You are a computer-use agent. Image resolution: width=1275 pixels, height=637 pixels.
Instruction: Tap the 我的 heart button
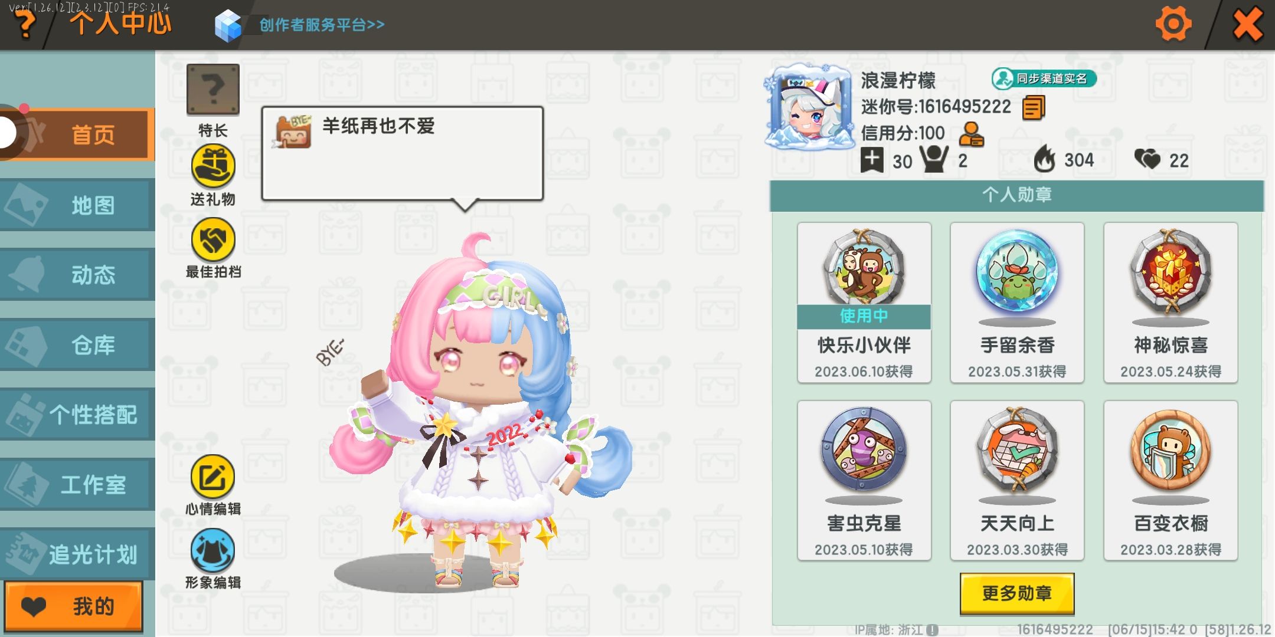tap(74, 606)
